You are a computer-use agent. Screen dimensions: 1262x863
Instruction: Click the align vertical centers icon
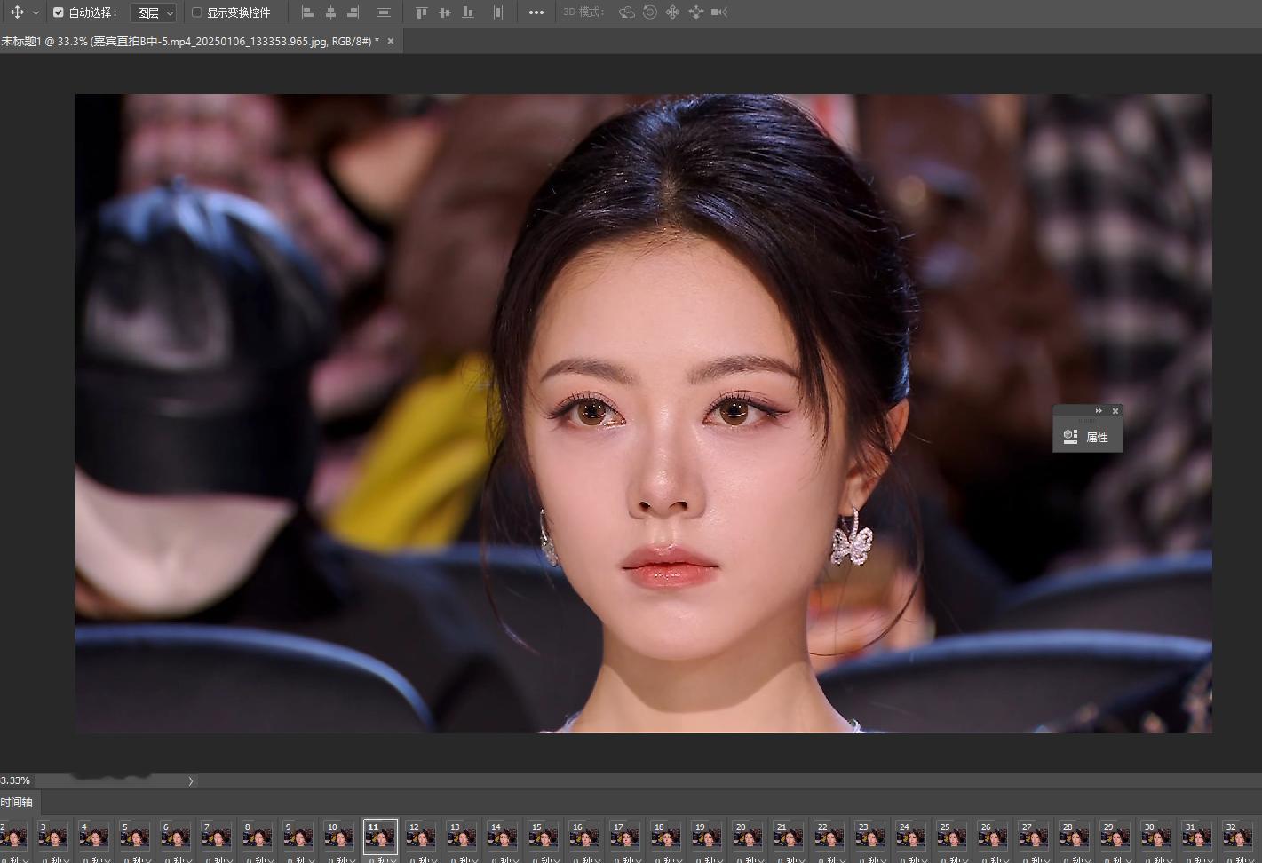pos(445,12)
